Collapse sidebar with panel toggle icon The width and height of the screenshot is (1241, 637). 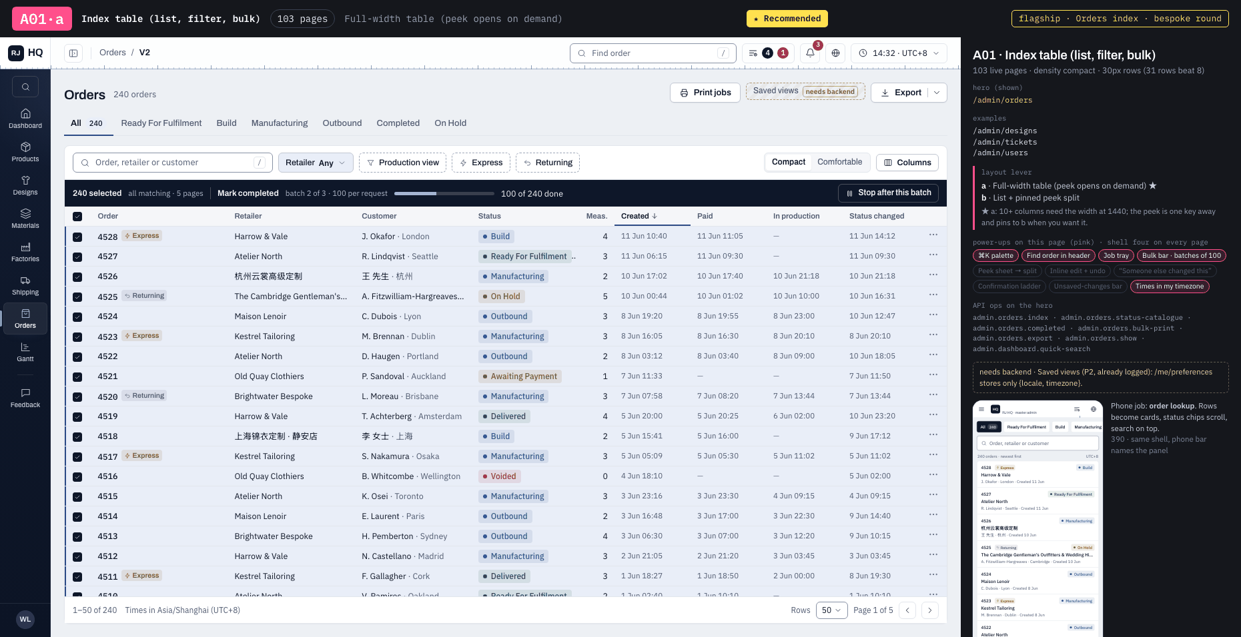pos(73,53)
